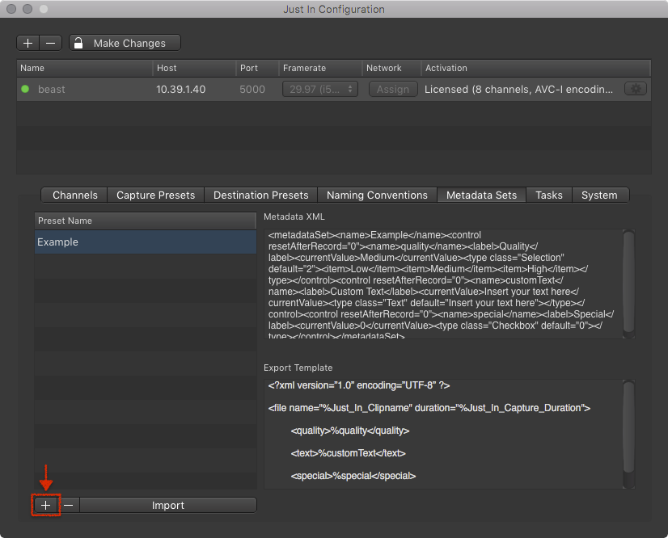The height and width of the screenshot is (538, 668).
Task: Go to the Naming Conventions tab
Action: (377, 195)
